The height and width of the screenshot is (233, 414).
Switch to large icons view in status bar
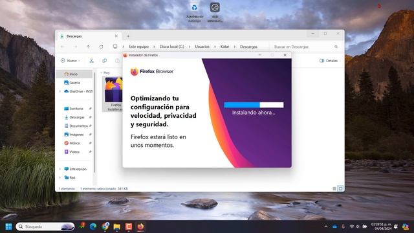click(341, 188)
